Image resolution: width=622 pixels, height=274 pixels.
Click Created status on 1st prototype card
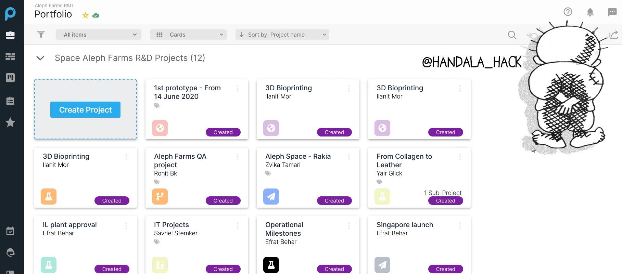(223, 132)
